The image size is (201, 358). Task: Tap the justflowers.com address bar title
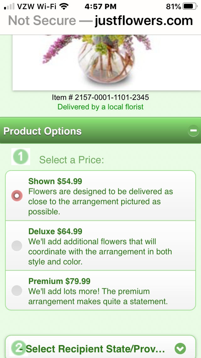click(141, 20)
